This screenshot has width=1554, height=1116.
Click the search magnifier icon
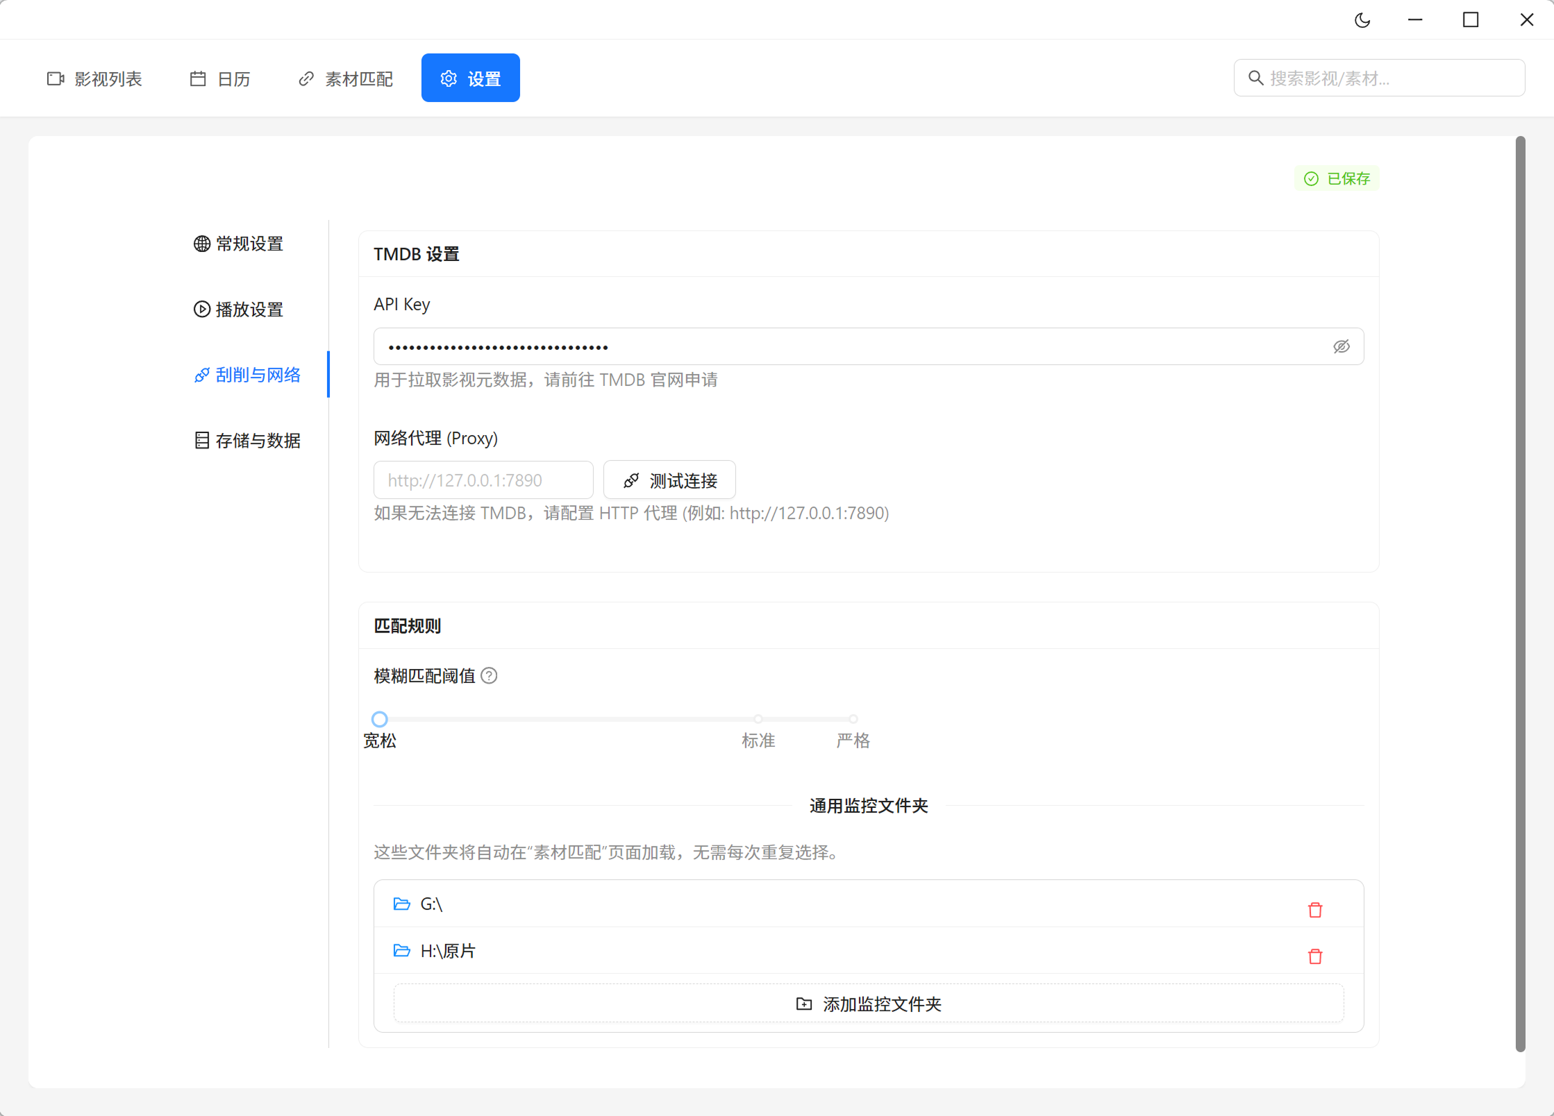click(x=1255, y=78)
